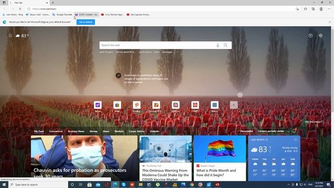Add a new quick link site tile
The width and height of the screenshot is (334, 188).
(234, 105)
